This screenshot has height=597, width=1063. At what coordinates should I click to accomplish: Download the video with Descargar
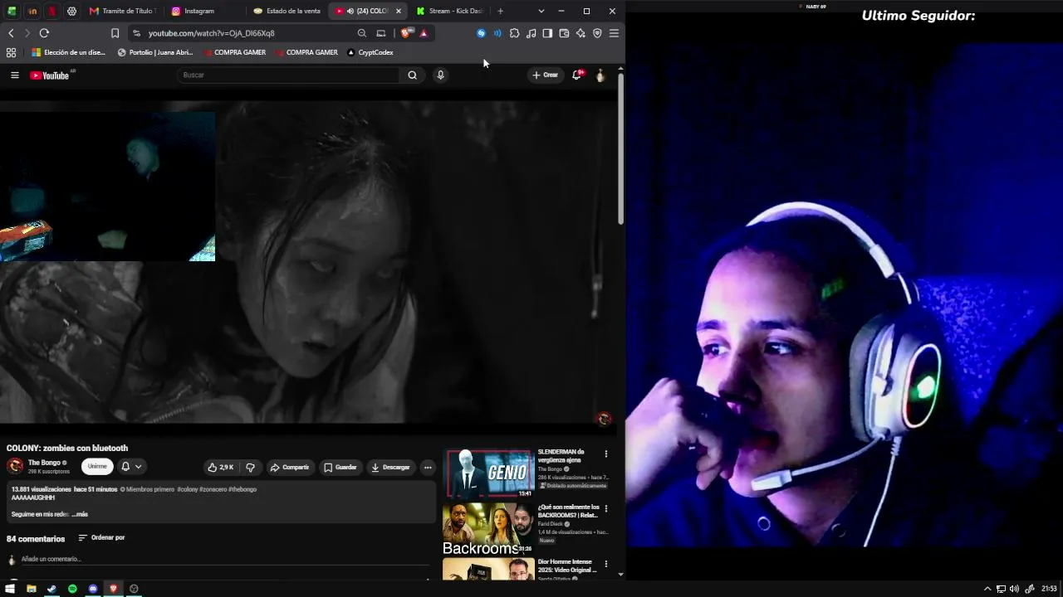point(390,468)
